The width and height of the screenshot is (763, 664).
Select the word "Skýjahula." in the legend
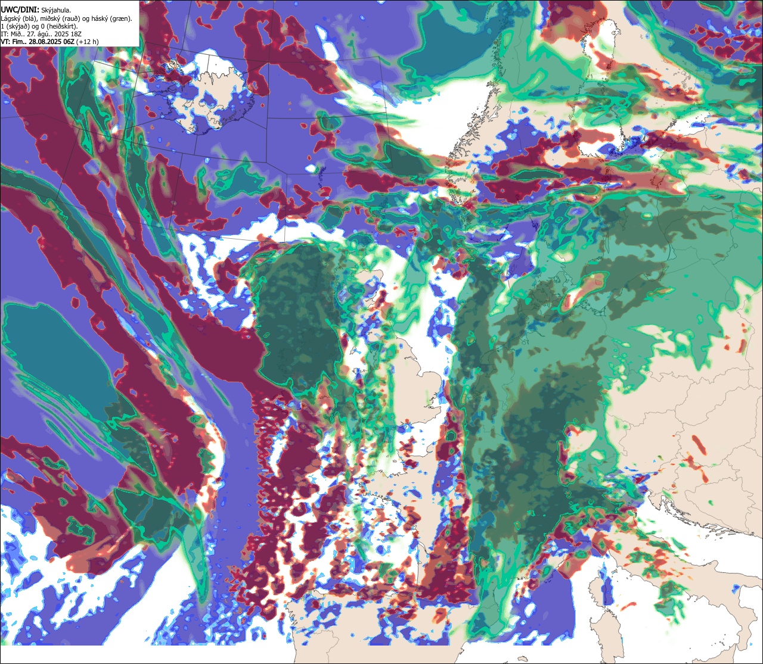click(x=56, y=11)
